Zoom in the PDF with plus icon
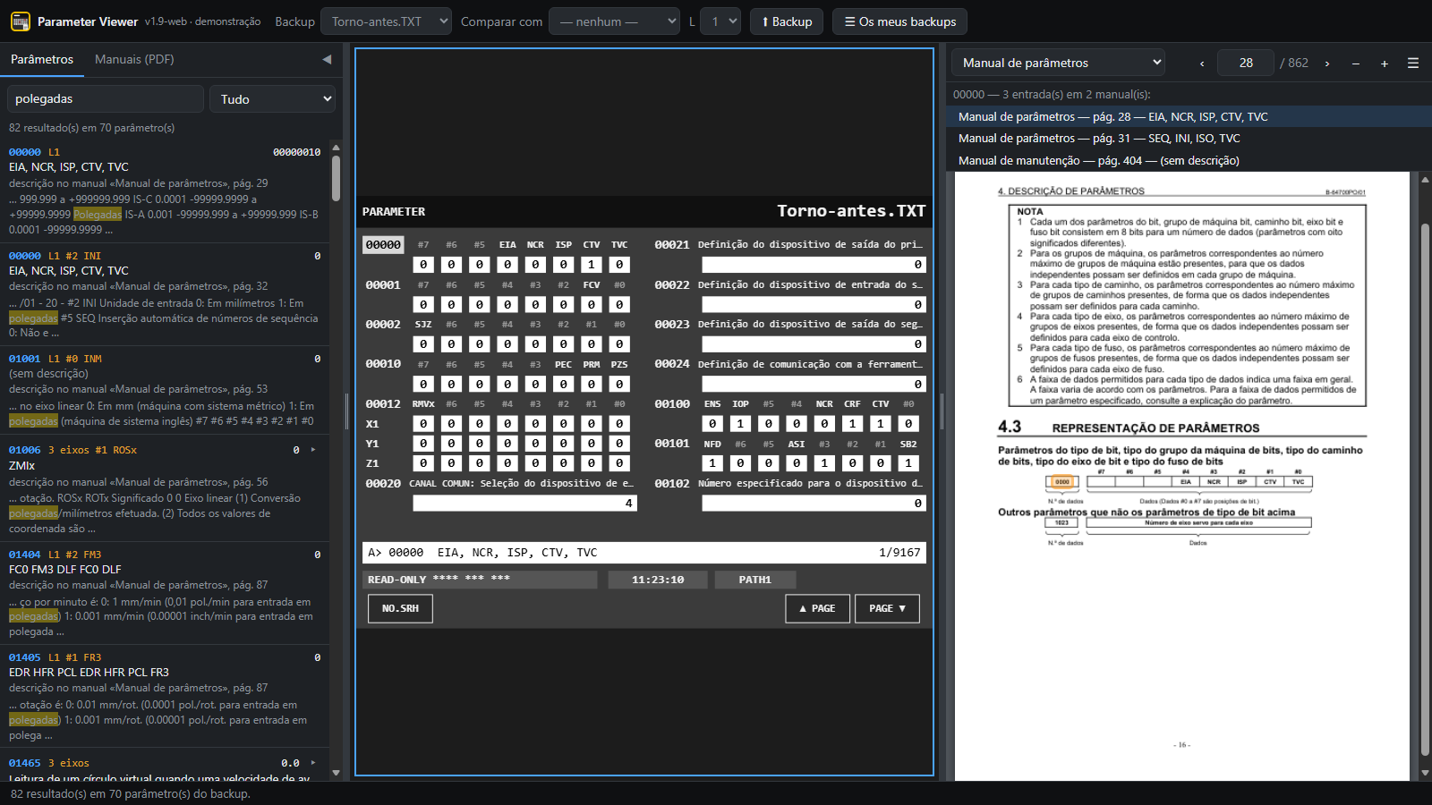The height and width of the screenshot is (805, 1432). point(1385,64)
